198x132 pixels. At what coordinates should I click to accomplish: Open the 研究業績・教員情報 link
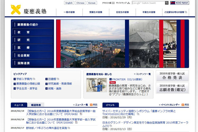60,84
